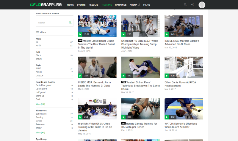The width and height of the screenshot is (238, 141).
Task: Go to the Films section
Action: [x=146, y=5]
